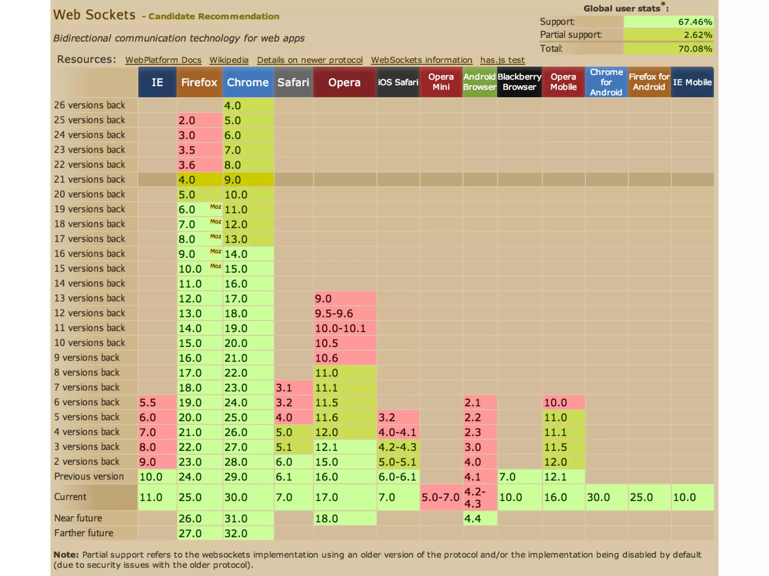Viewport: 769px width, 576px height.
Task: Click the IE Mobile column header
Action: [x=692, y=82]
